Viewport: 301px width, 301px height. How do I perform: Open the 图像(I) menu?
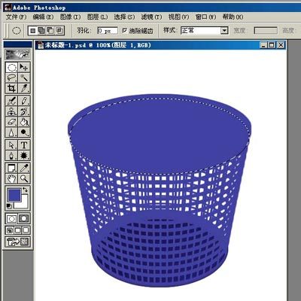coord(70,17)
